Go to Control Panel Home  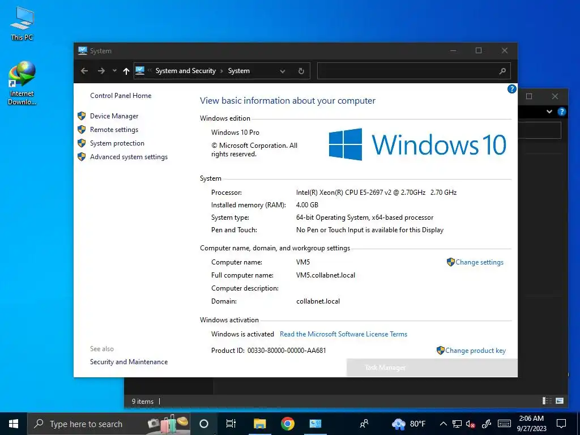pos(121,96)
